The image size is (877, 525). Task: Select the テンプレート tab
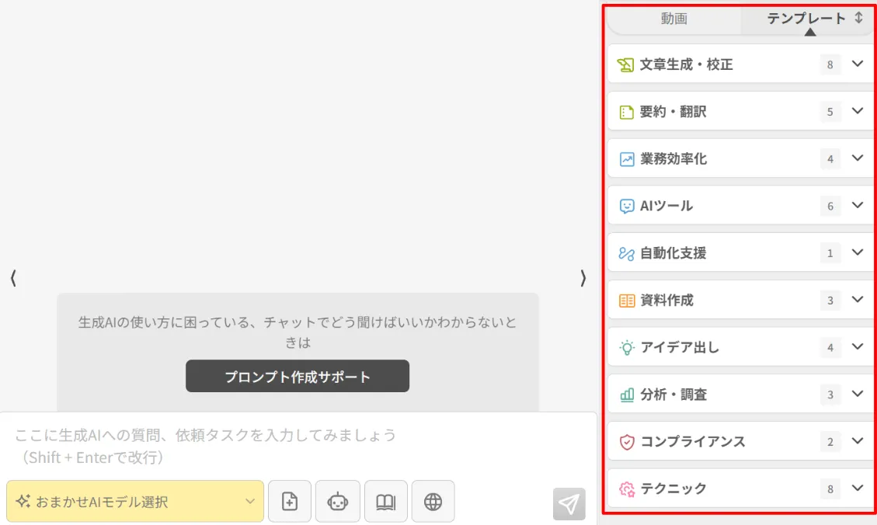click(806, 19)
